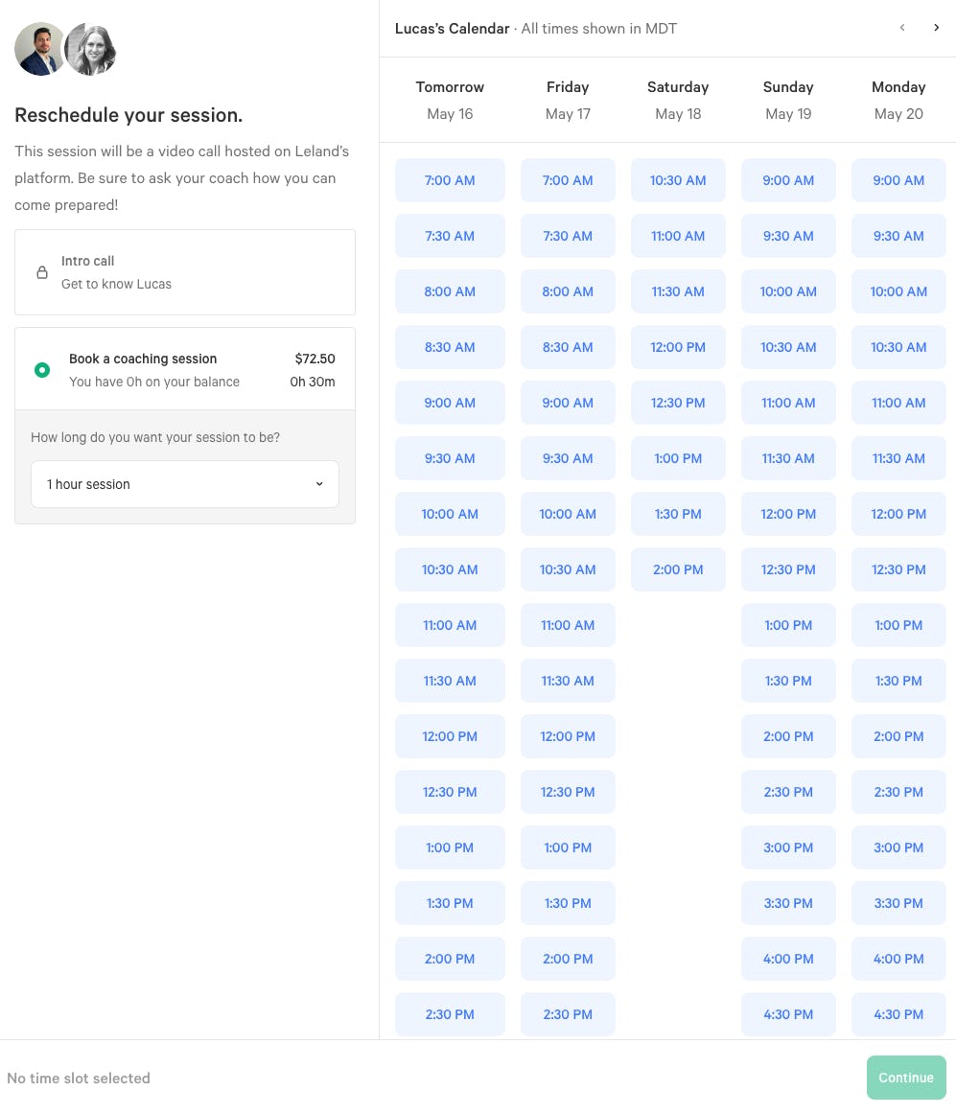Choose 2:30 PM slot for Tomorrow May 16

tap(450, 1014)
